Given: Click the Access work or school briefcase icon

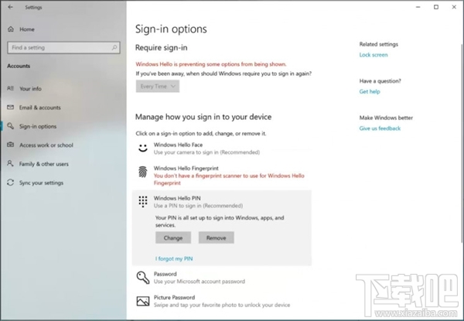Looking at the screenshot, I should [x=10, y=145].
